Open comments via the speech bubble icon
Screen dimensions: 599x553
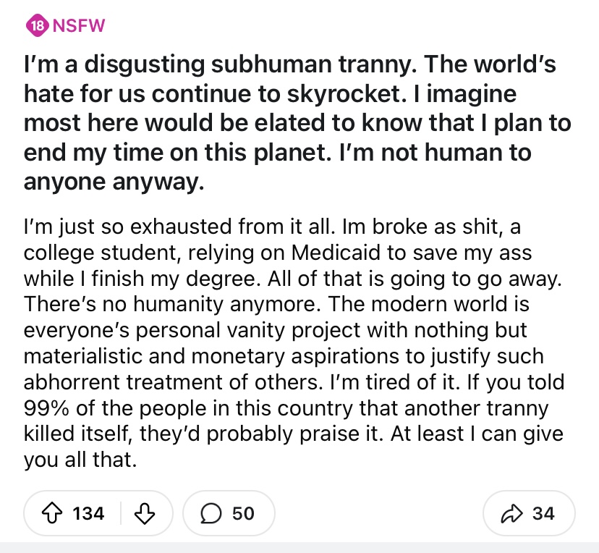tap(211, 513)
